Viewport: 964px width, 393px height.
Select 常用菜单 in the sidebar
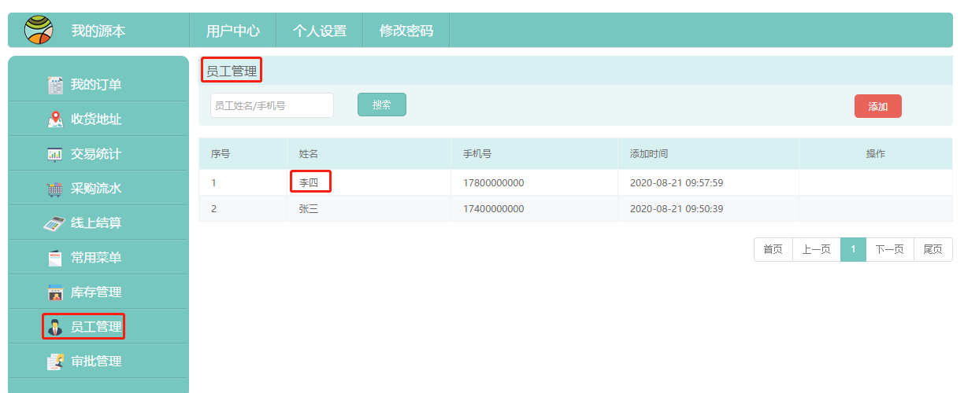click(x=98, y=258)
